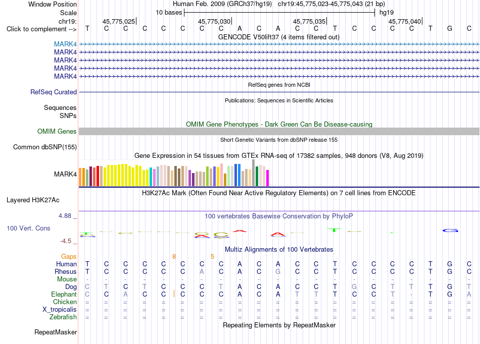Open GENCODE V50lift37 track title

[278, 37]
